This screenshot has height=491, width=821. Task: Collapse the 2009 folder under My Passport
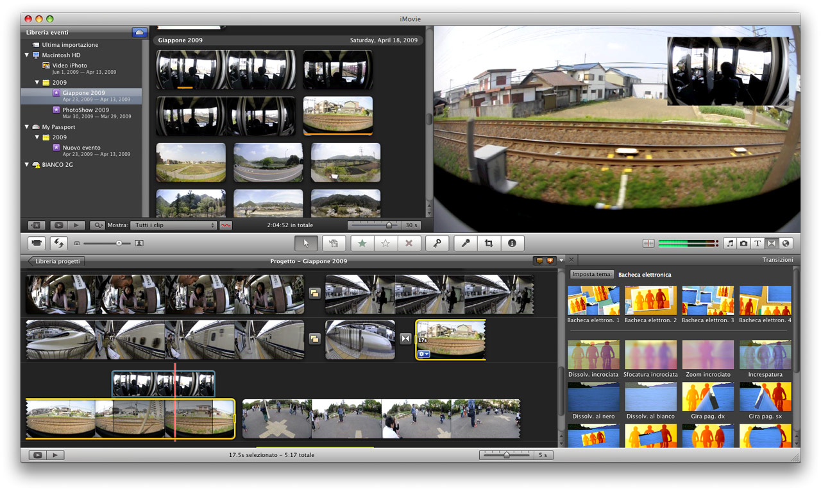click(x=37, y=137)
